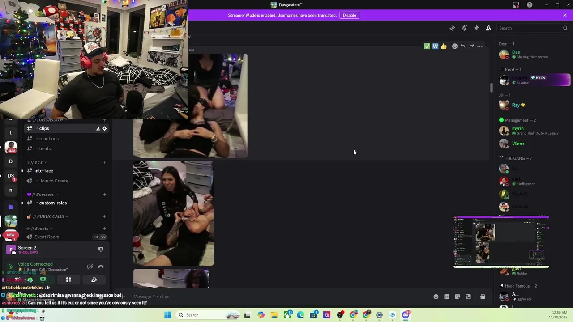Open the sticker picker in message bar

click(x=458, y=297)
